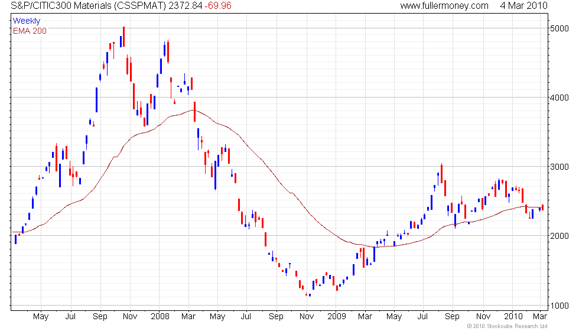
Task: Click the chart title 'S&P/CITIC300 Materials (CSSPMAT)'
Action: 88,5
